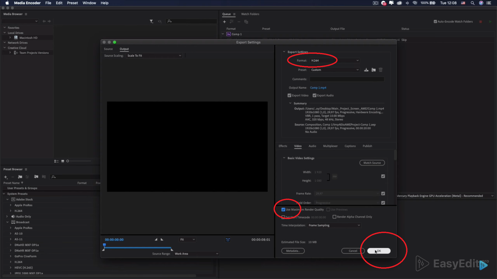
Task: Open the Time Interpolation dropdown
Action: tap(334, 225)
